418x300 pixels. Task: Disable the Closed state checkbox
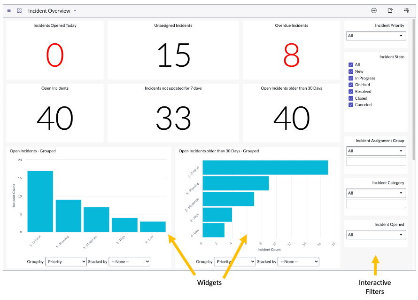click(350, 98)
